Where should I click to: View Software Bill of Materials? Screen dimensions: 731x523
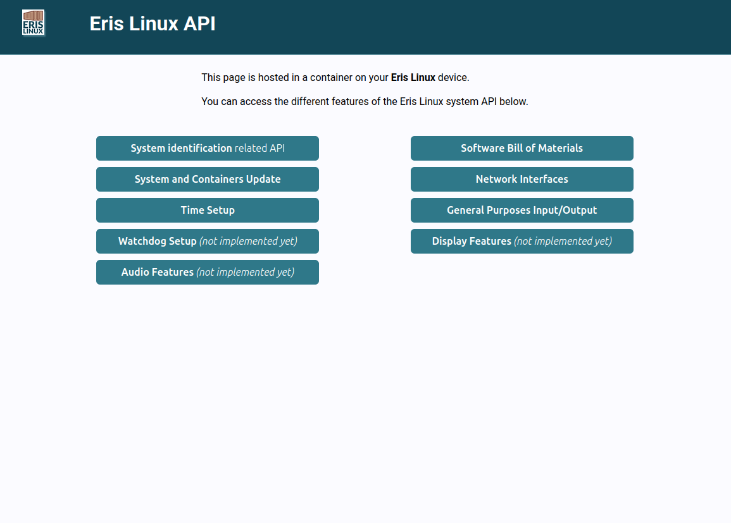tap(522, 148)
